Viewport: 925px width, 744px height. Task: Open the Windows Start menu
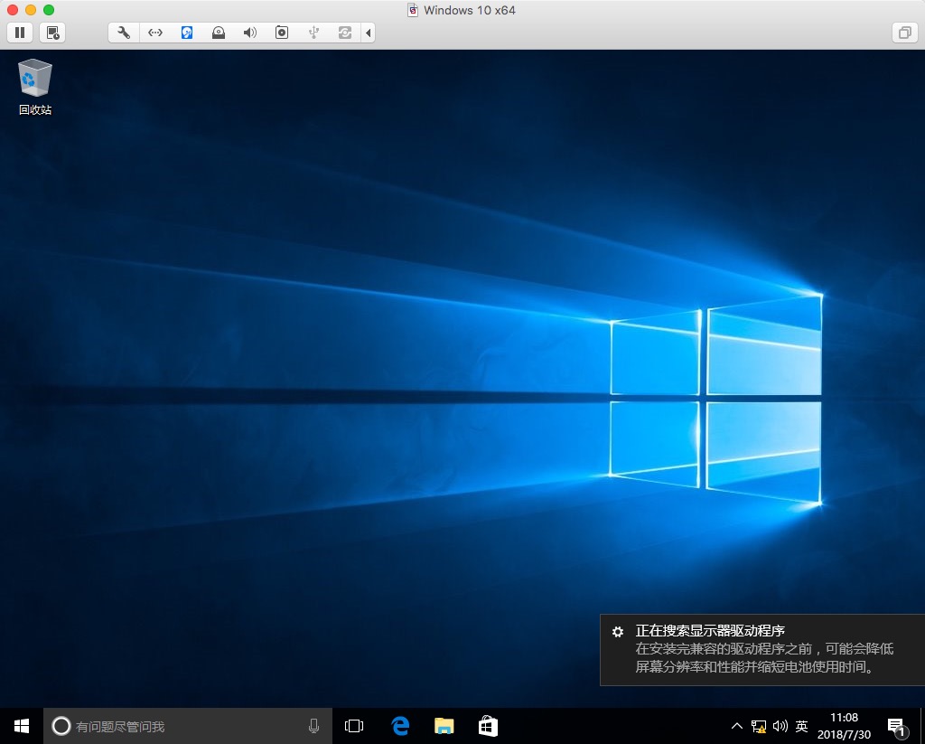tap(22, 726)
